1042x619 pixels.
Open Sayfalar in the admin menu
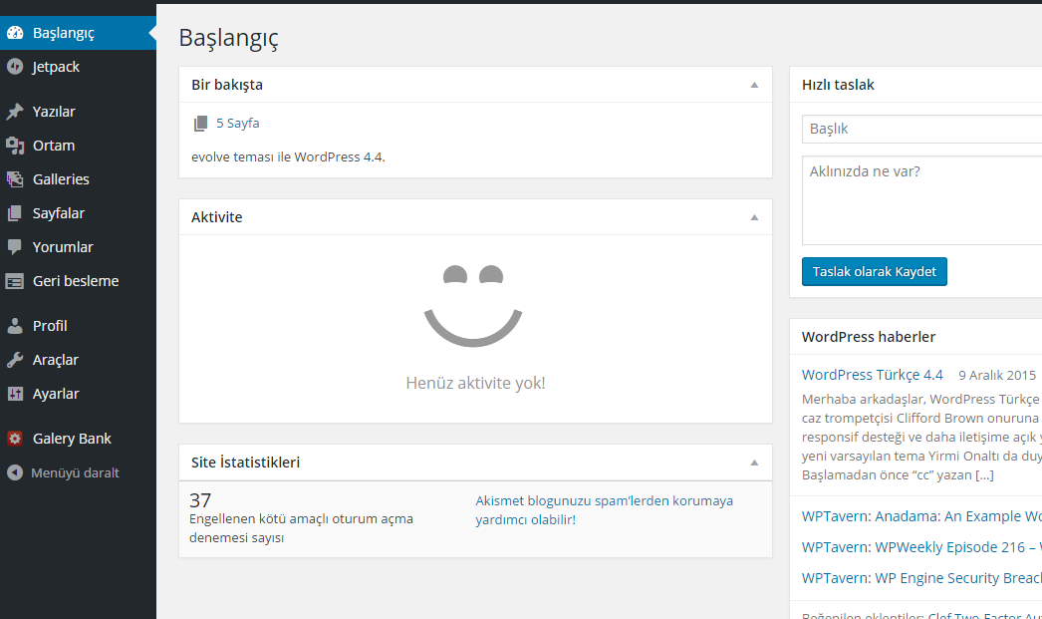click(78, 212)
